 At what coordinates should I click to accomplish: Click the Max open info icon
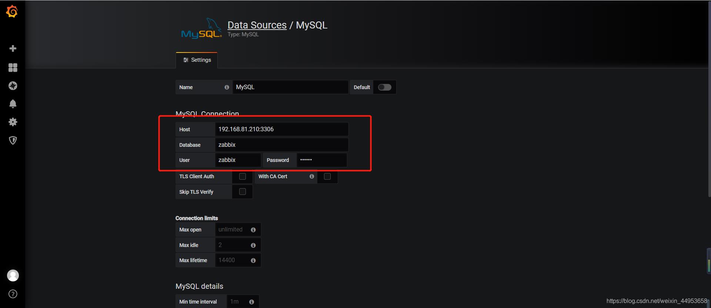click(x=253, y=230)
